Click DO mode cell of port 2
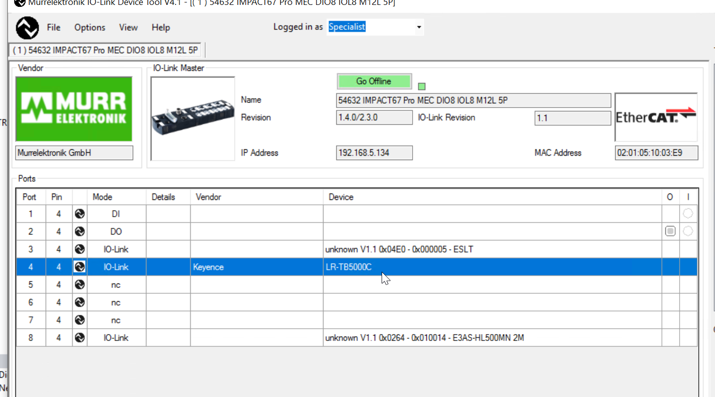This screenshot has width=715, height=397. 116,231
